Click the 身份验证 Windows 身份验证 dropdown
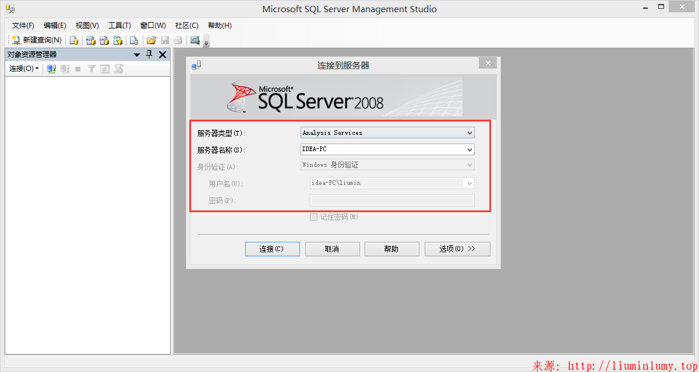 pos(387,165)
